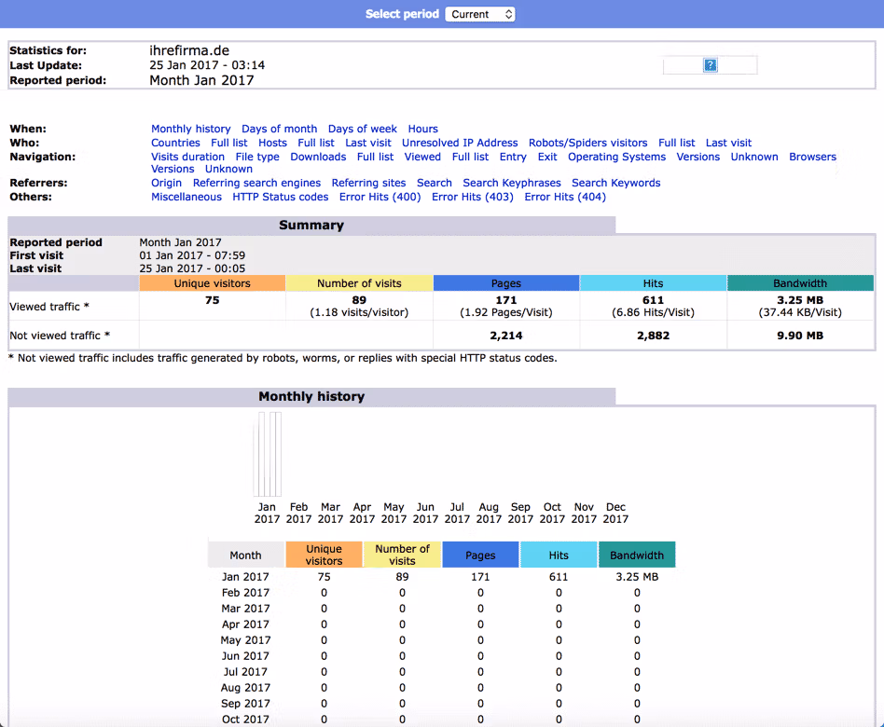Open the Downloads report
Image resolution: width=884 pixels, height=727 pixels.
click(318, 157)
